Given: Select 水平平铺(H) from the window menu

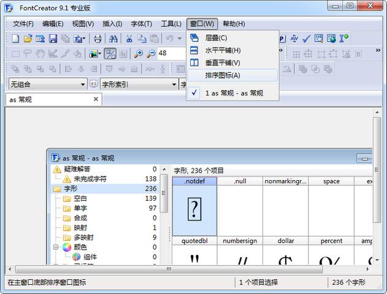Looking at the screenshot, I should 223,50.
